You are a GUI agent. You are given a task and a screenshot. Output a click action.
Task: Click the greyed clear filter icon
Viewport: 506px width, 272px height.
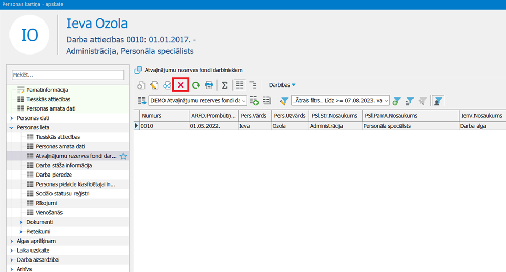tap(422, 101)
